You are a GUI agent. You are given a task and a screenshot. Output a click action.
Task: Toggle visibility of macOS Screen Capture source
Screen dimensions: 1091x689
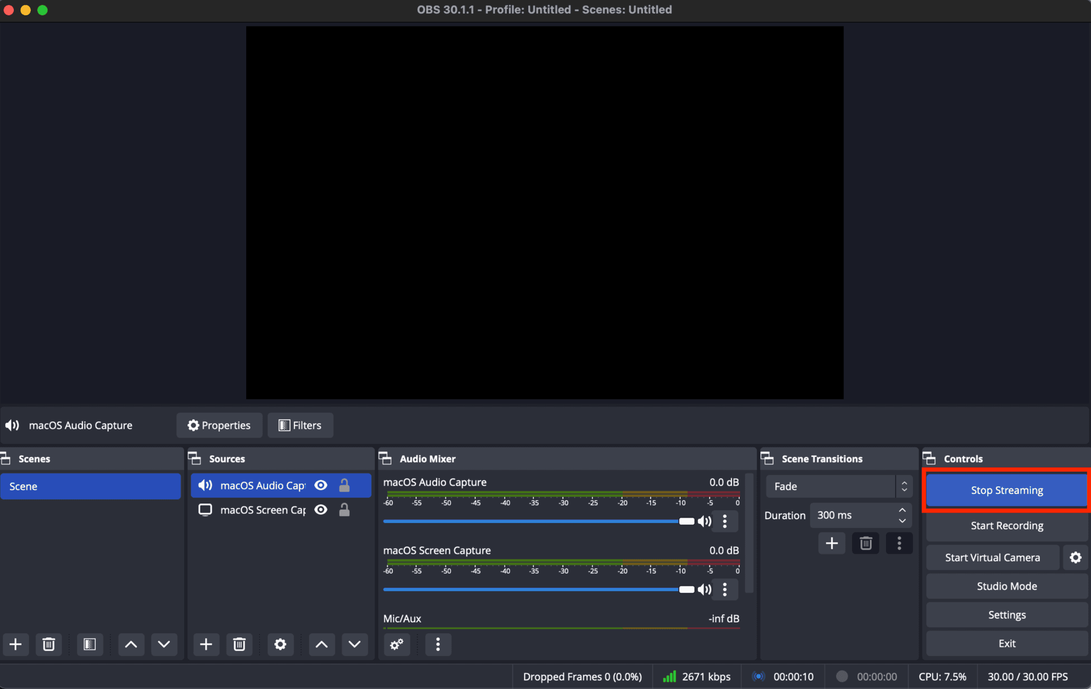[x=321, y=510]
